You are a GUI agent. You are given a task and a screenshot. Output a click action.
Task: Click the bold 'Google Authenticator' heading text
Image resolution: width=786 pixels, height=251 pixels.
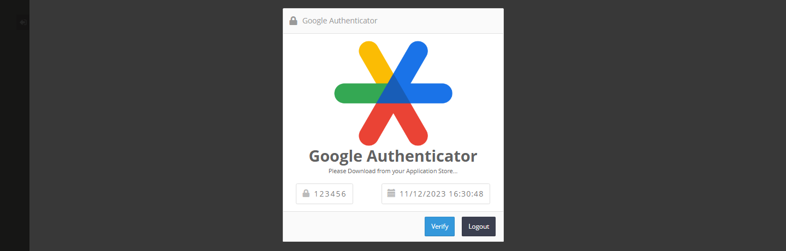point(393,156)
